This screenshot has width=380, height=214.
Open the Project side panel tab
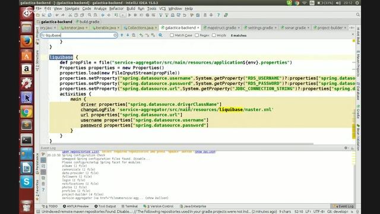[37, 36]
